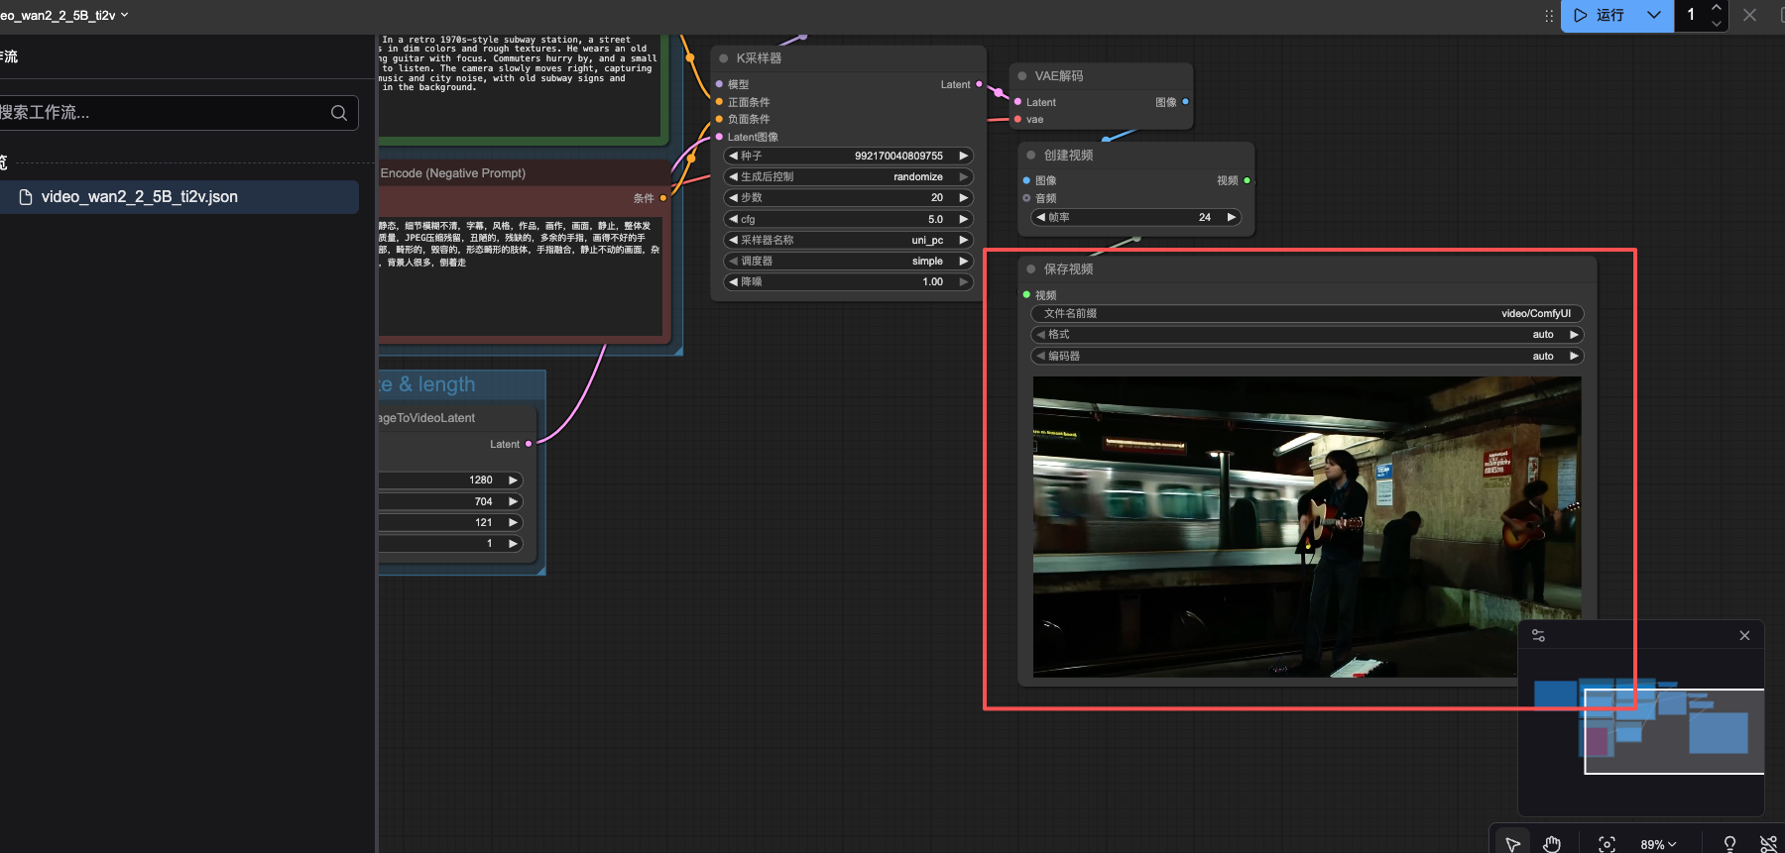Toggle collapse dot on 保存视频 node
The height and width of the screenshot is (853, 1785).
tap(1031, 269)
